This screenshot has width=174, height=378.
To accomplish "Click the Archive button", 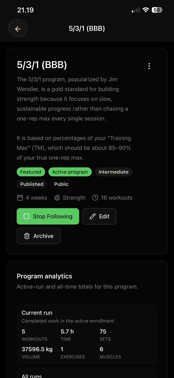I will pyautogui.click(x=38, y=236).
